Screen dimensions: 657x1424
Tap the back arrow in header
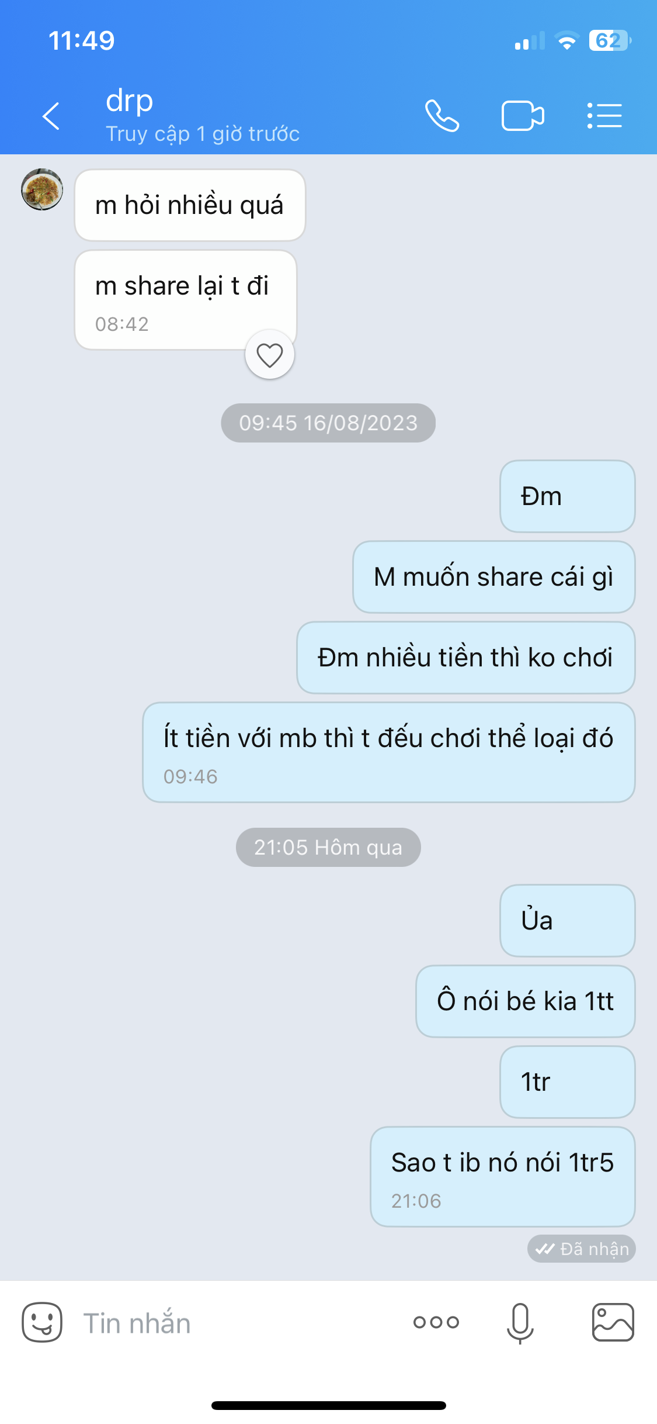coord(51,116)
